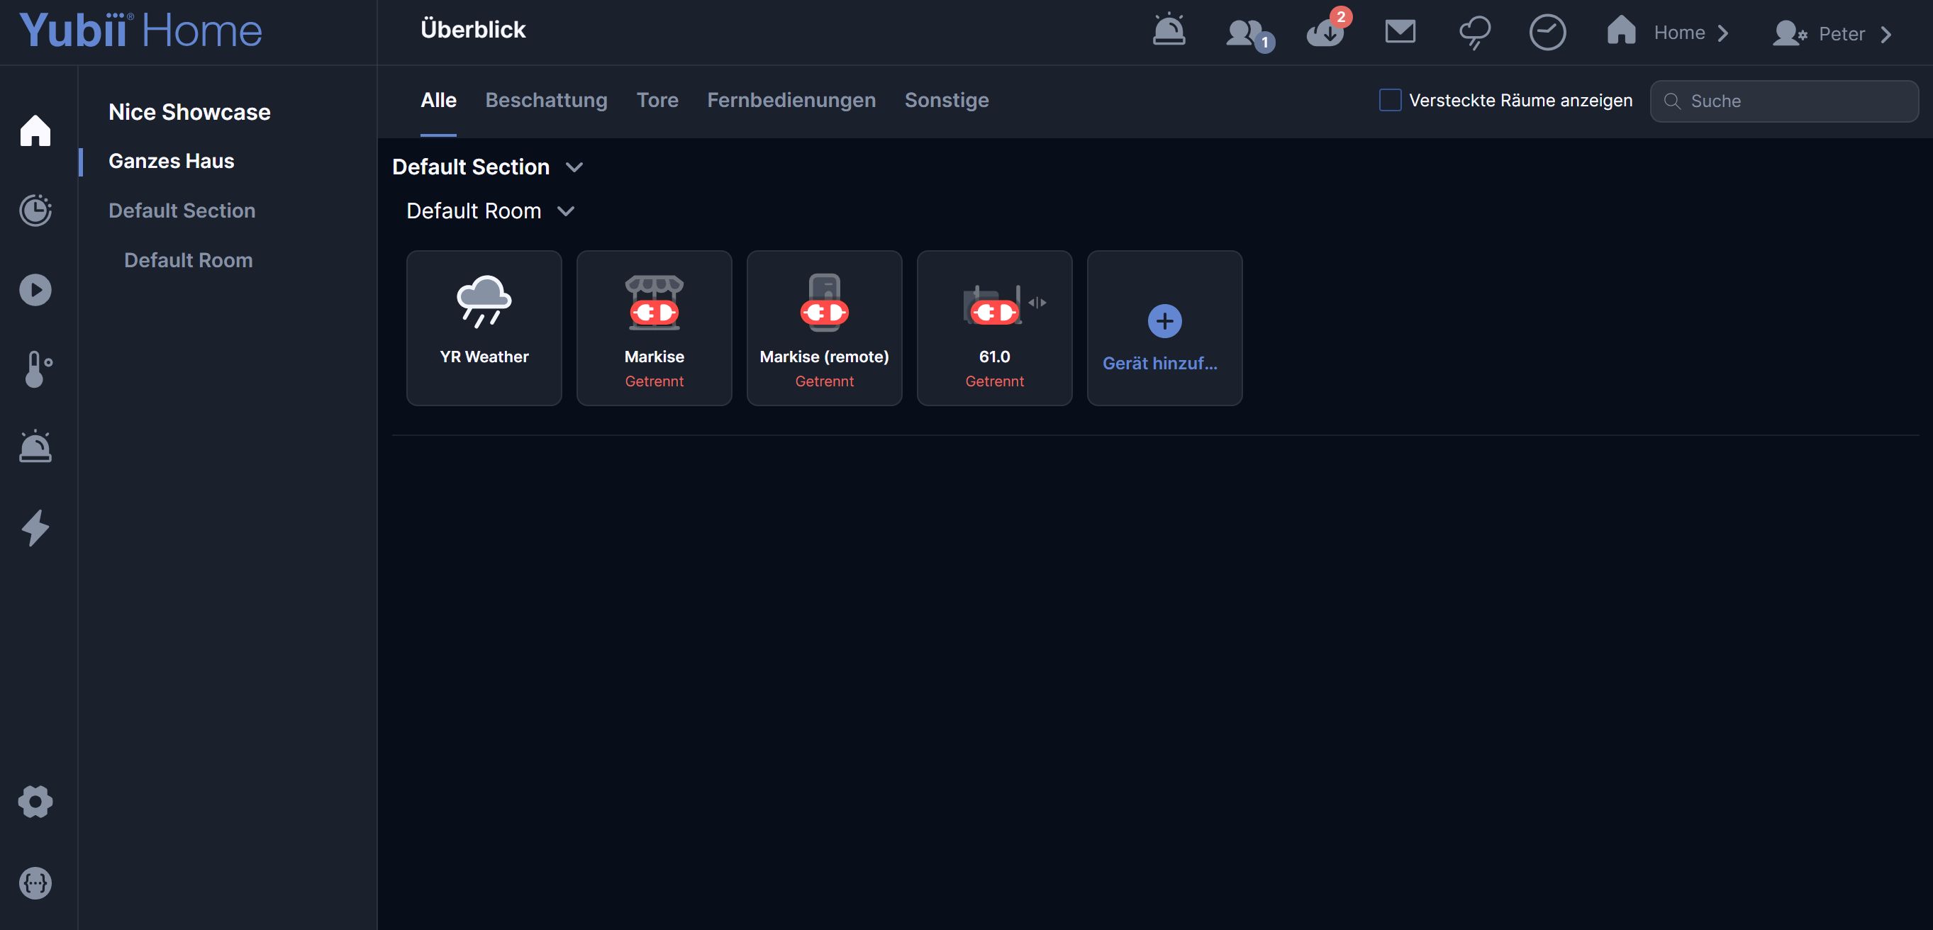1933x930 pixels.
Task: Collapse the Default Room chevron
Action: (566, 211)
